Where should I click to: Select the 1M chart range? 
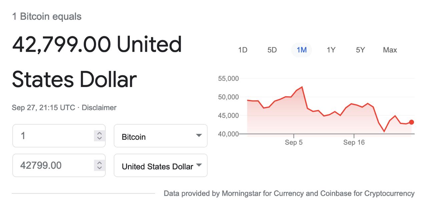[302, 50]
